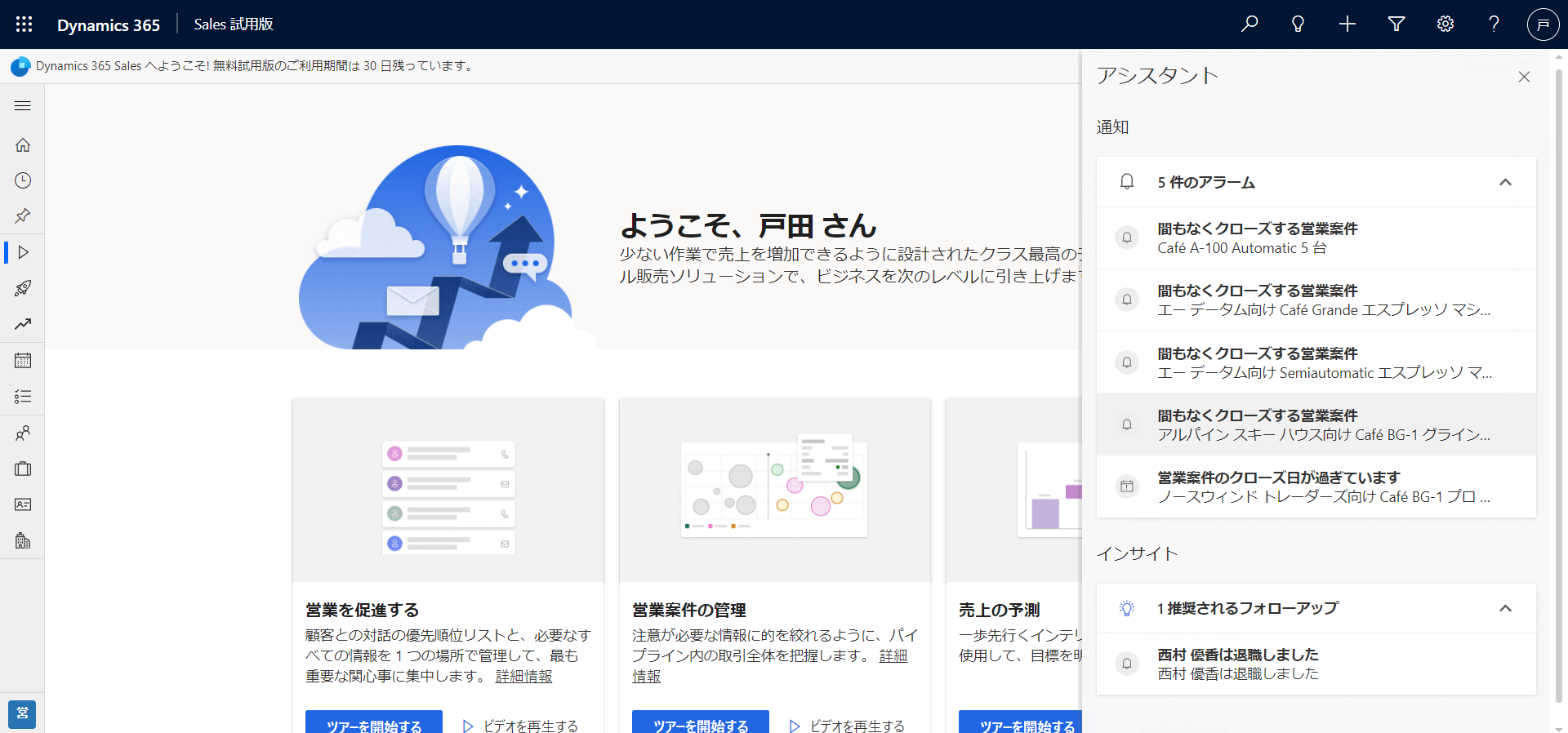Screen dimensions: 1568x733
Task: Open the Café Grande エスプレッソ alarm
Action: (1316, 300)
